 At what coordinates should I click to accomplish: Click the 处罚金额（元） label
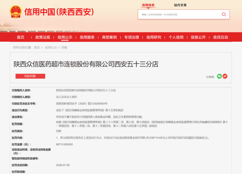(x=22, y=144)
